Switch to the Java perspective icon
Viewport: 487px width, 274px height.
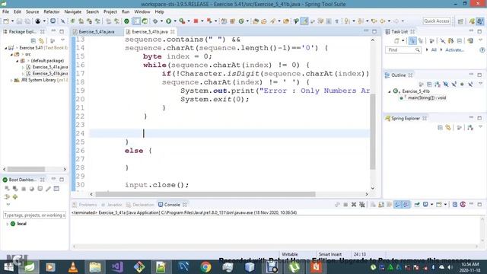click(480, 21)
